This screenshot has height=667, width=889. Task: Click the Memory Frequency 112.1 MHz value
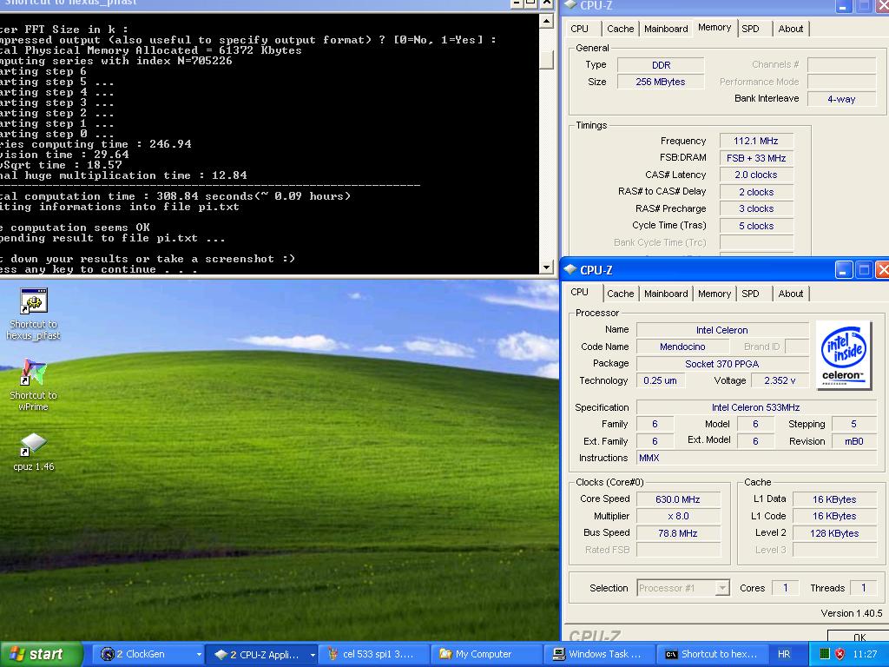(756, 141)
